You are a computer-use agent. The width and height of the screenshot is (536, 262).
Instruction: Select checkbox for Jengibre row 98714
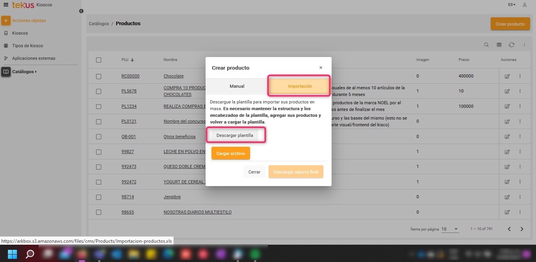tap(98, 197)
